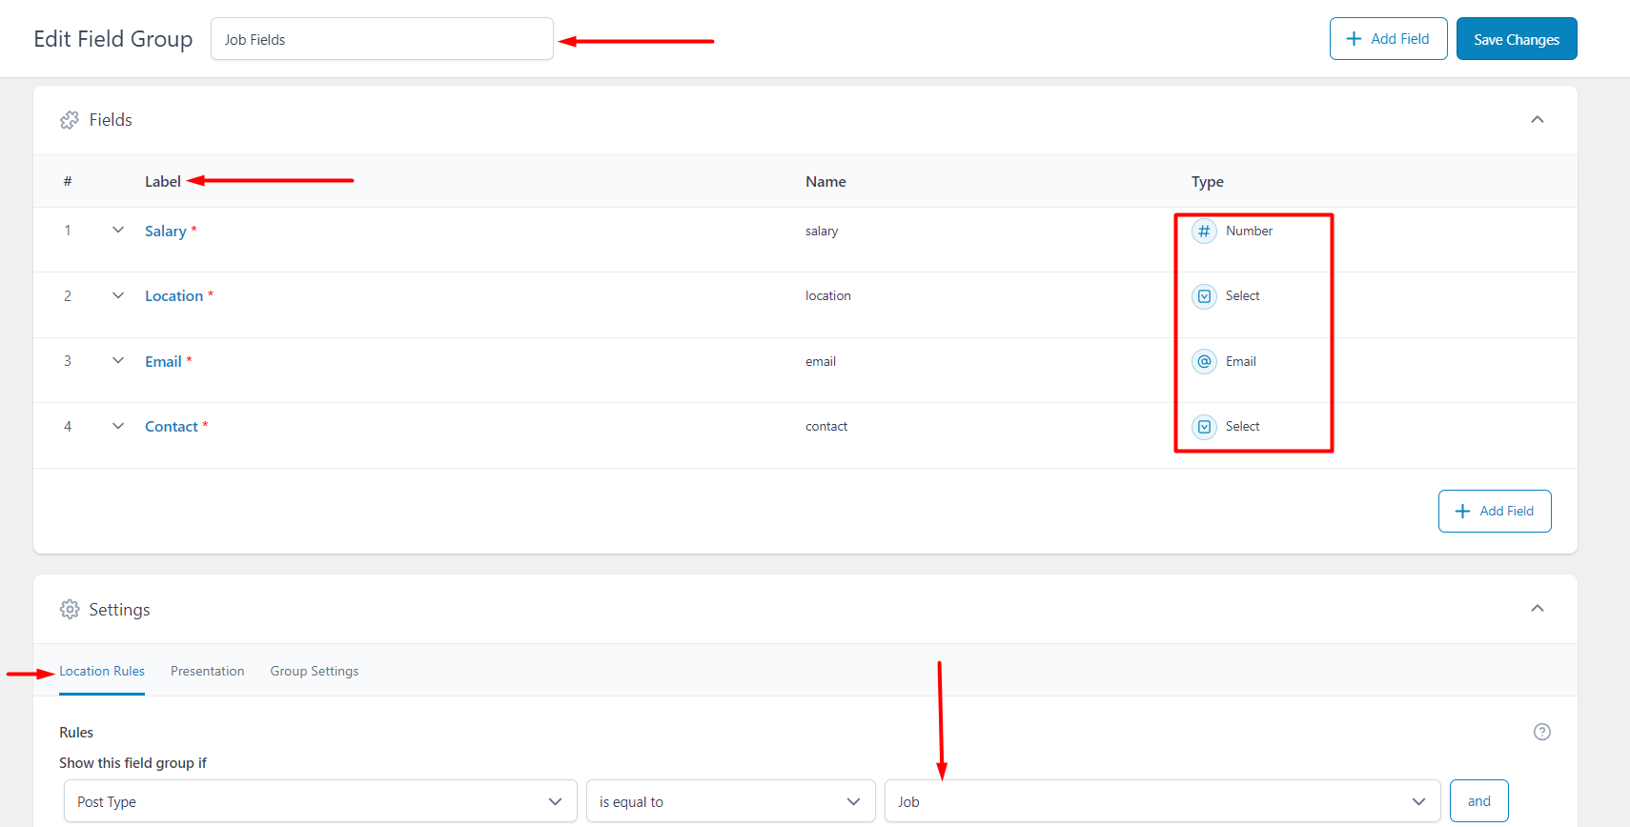
Task: Open the Email field label link
Action: pos(163,362)
